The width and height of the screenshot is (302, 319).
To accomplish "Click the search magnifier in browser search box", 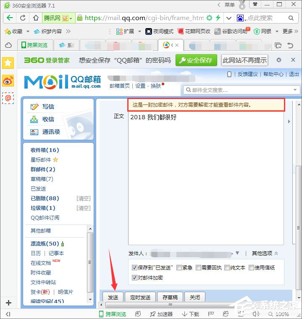I will pos(291,18).
